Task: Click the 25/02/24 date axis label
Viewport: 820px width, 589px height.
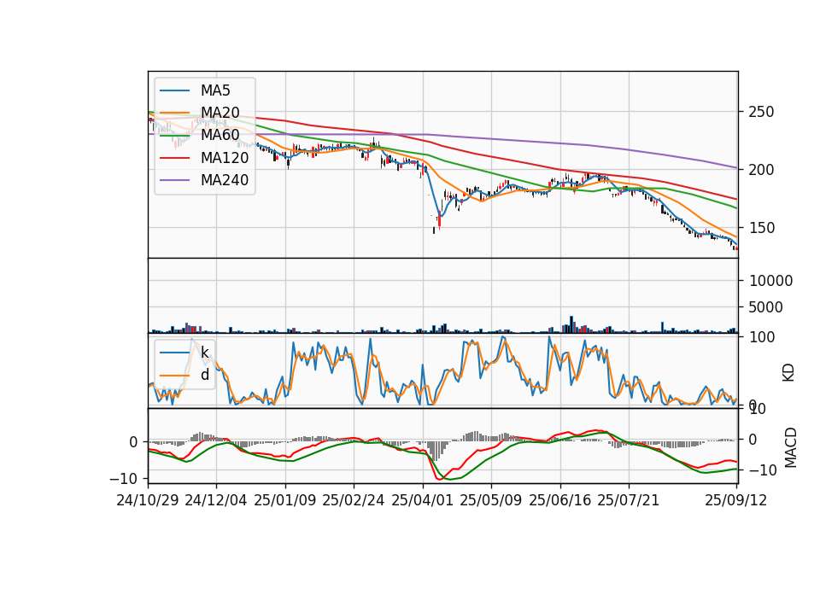Action: click(354, 500)
